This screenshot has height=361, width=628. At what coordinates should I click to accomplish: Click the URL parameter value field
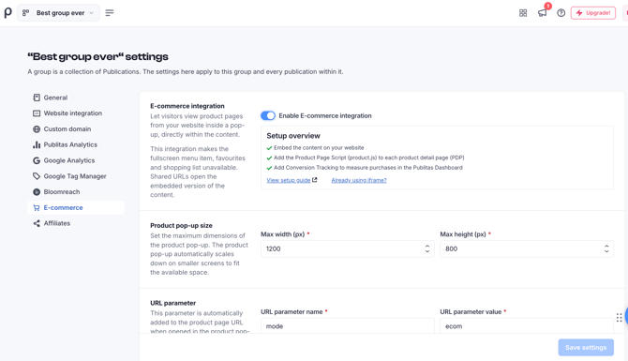527,325
